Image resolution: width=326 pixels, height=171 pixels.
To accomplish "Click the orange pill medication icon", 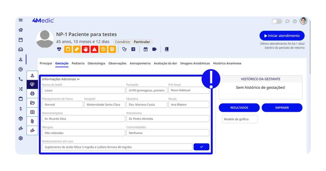I will click(x=77, y=49).
